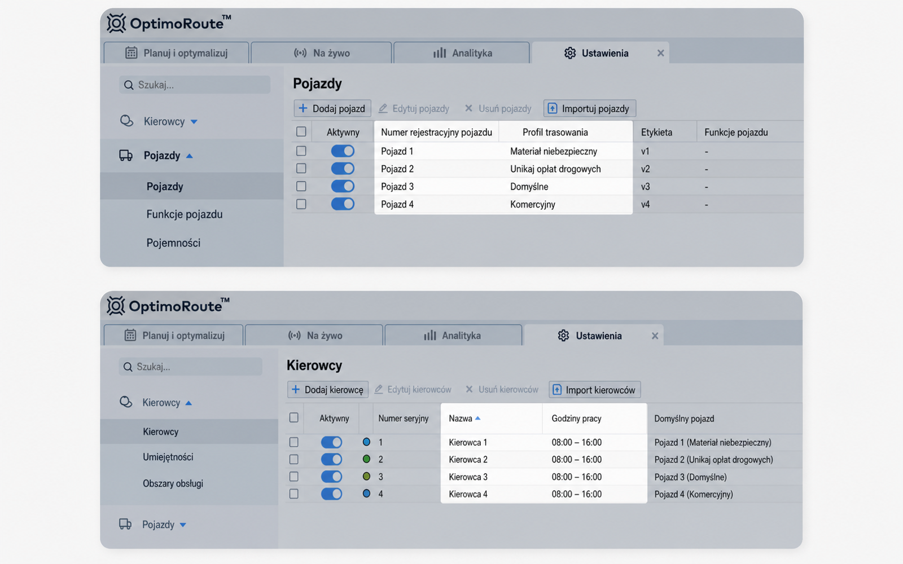
Task: Click the OptimoRoute logo in the top panel
Action: [x=169, y=23]
